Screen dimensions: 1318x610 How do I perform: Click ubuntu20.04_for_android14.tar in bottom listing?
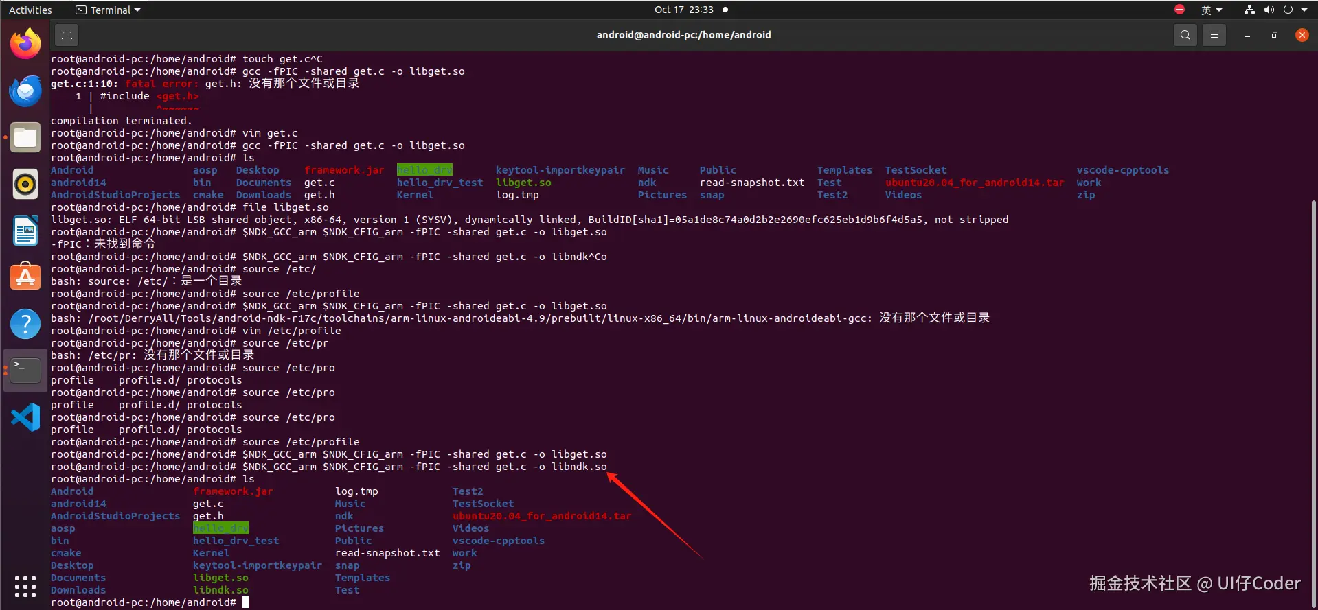click(x=542, y=516)
